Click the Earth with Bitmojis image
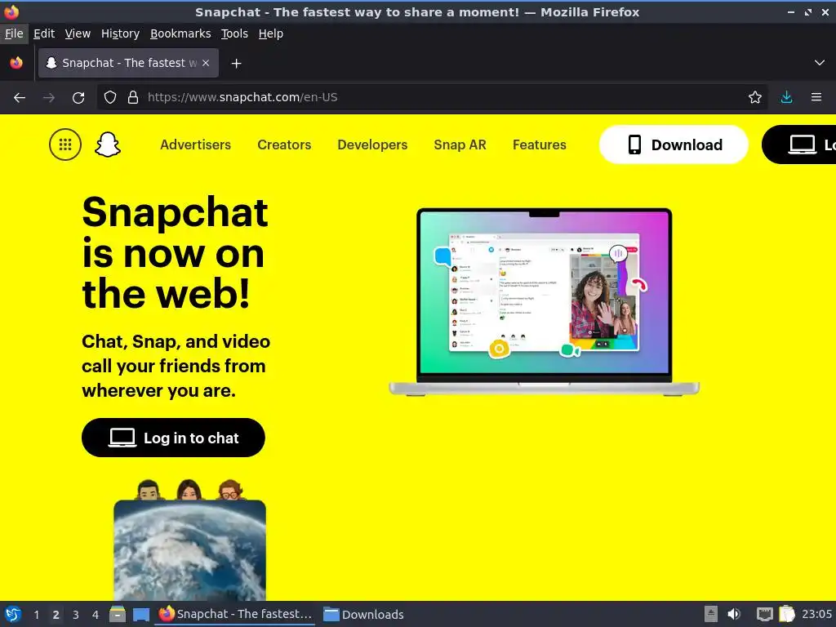 pos(189,540)
